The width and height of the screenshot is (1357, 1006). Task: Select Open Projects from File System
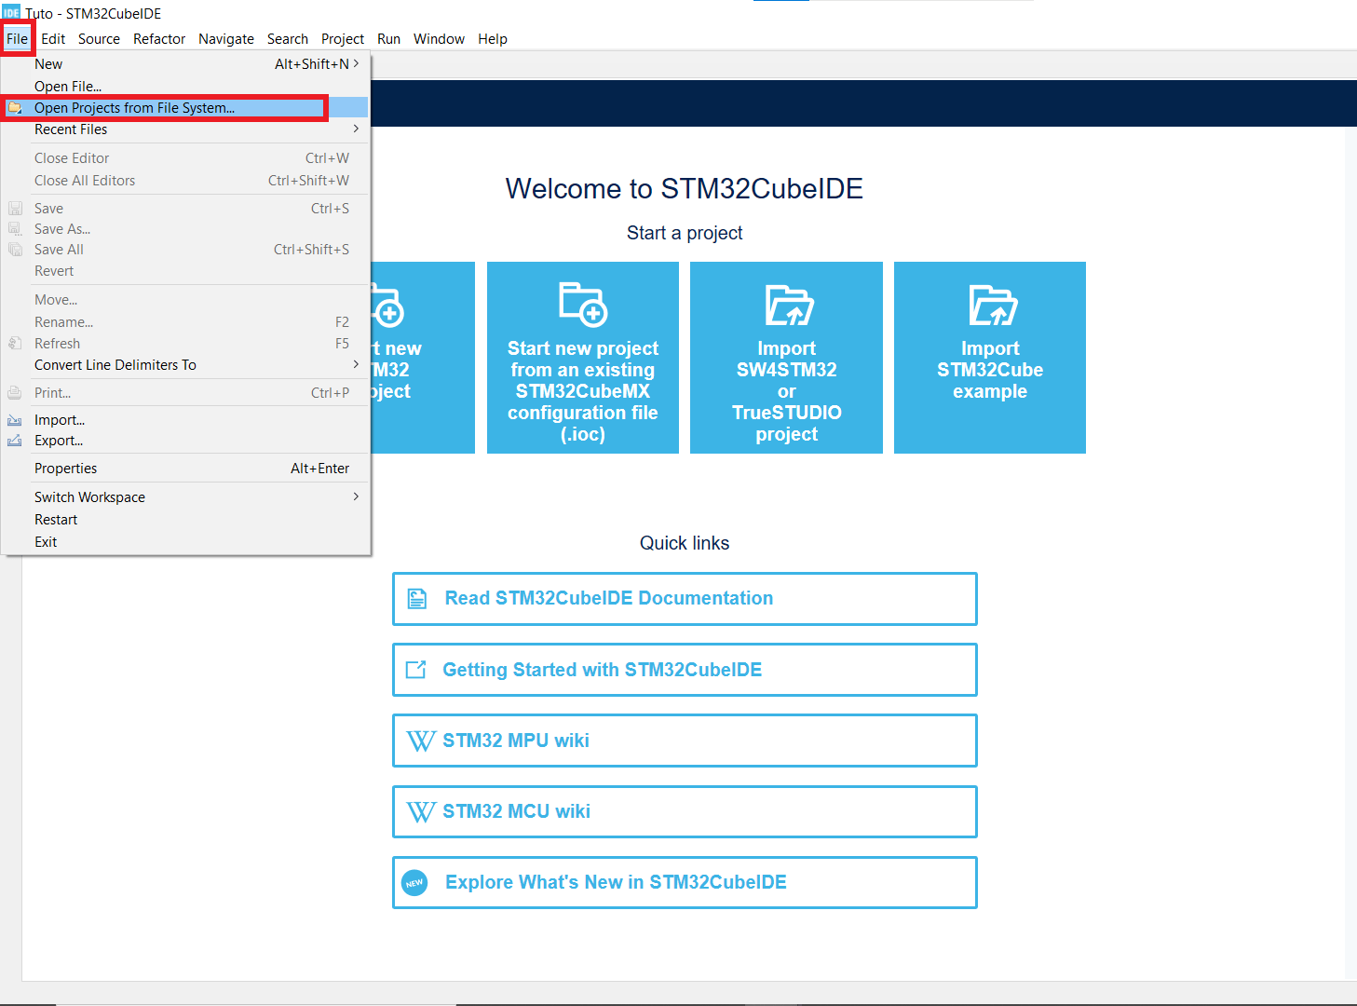point(185,108)
